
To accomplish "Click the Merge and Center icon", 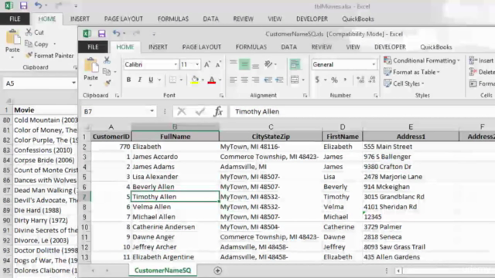I will coord(294,80).
